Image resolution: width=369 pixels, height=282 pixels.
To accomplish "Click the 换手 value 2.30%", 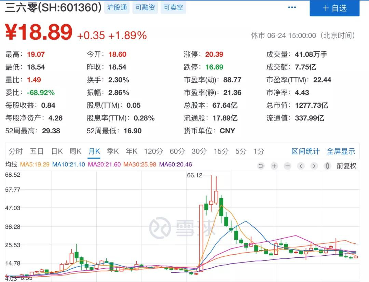I will (x=119, y=80).
